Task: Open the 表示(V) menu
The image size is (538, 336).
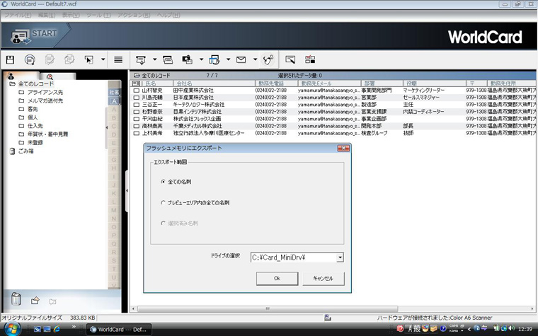Action: click(x=71, y=15)
